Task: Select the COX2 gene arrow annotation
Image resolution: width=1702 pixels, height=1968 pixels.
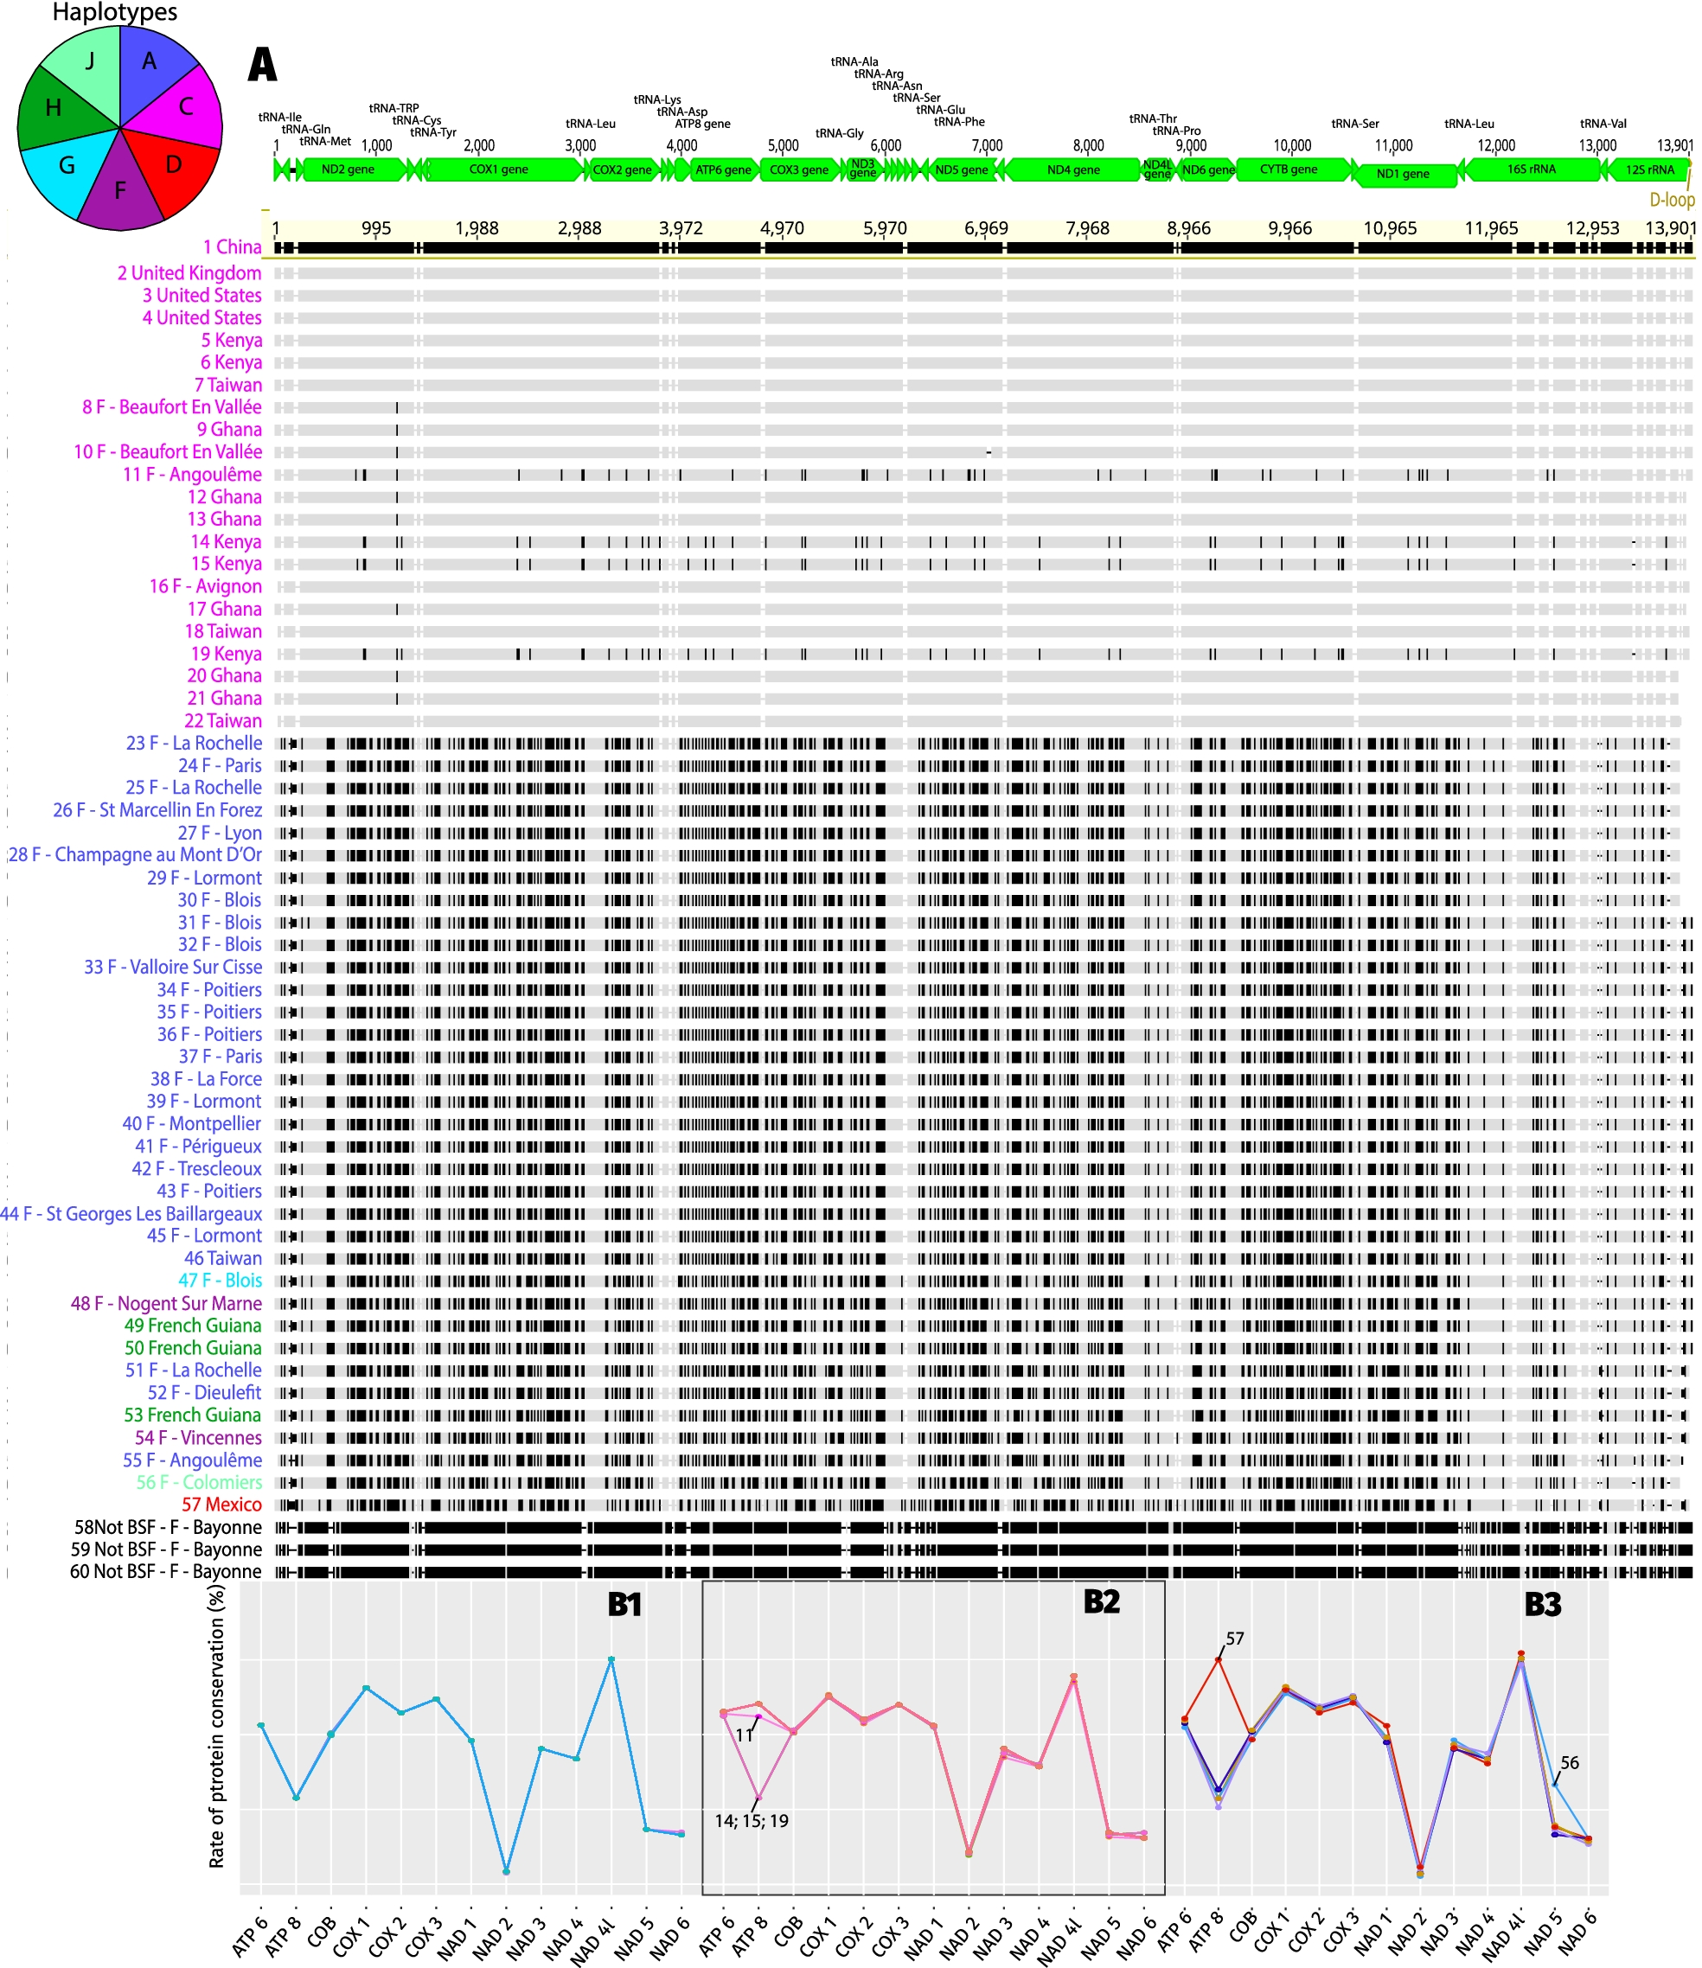Action: [624, 170]
